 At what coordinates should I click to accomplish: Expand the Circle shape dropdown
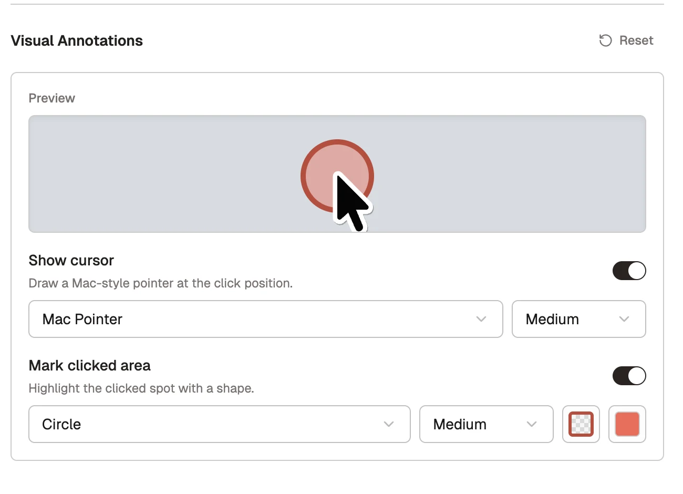(x=220, y=424)
